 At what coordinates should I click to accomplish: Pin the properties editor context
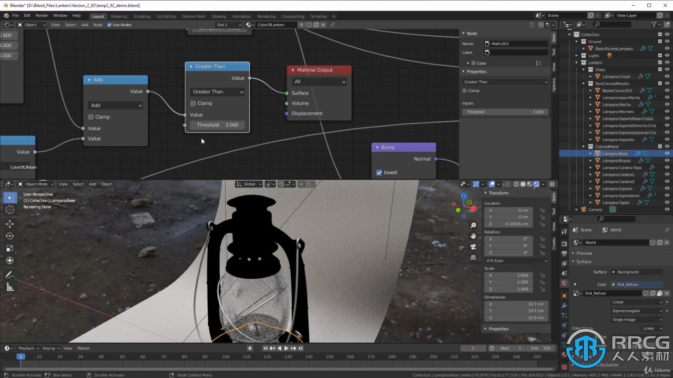[x=667, y=230]
